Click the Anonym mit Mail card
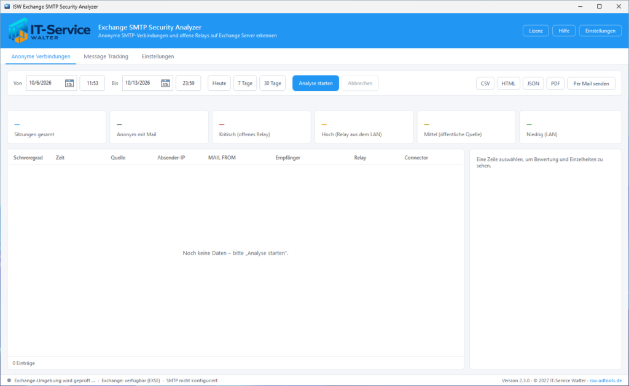 (159, 127)
